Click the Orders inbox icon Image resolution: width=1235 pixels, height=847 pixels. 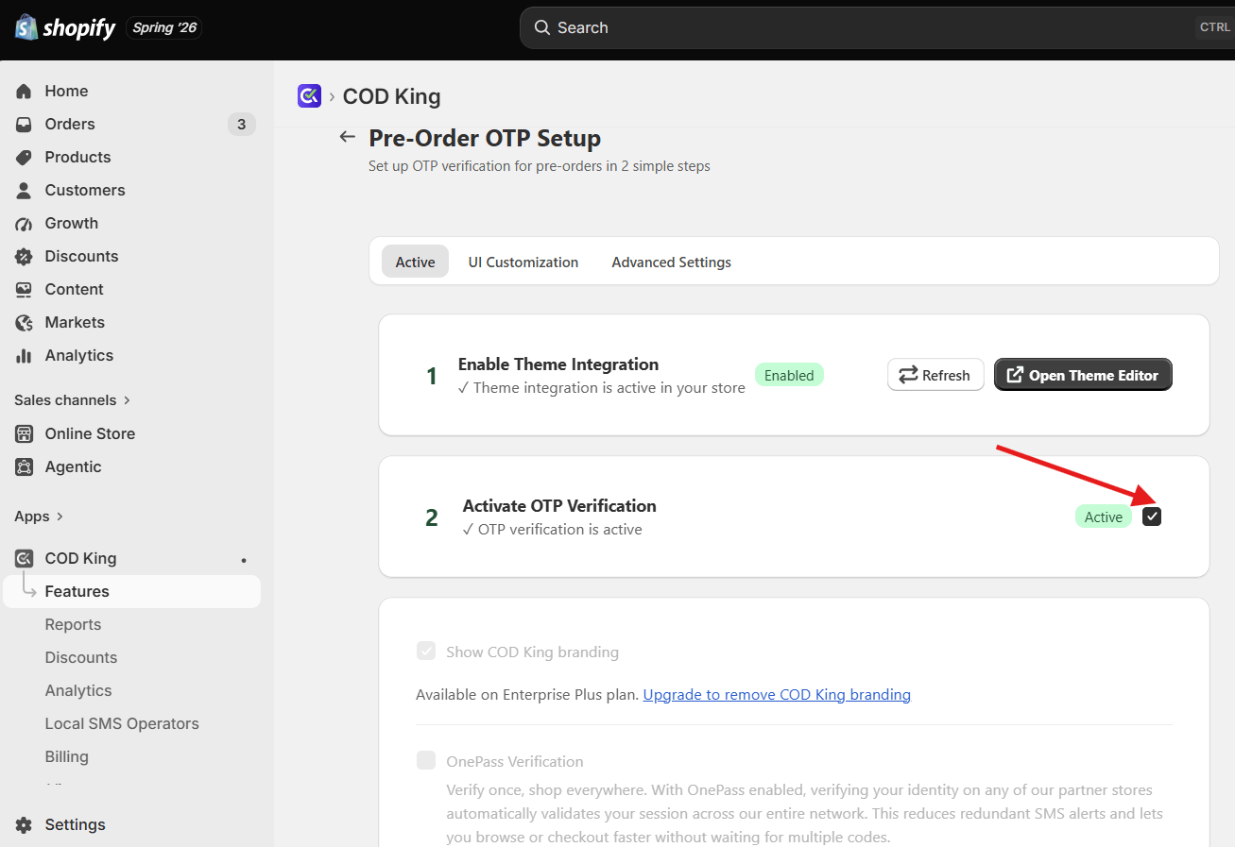point(25,124)
